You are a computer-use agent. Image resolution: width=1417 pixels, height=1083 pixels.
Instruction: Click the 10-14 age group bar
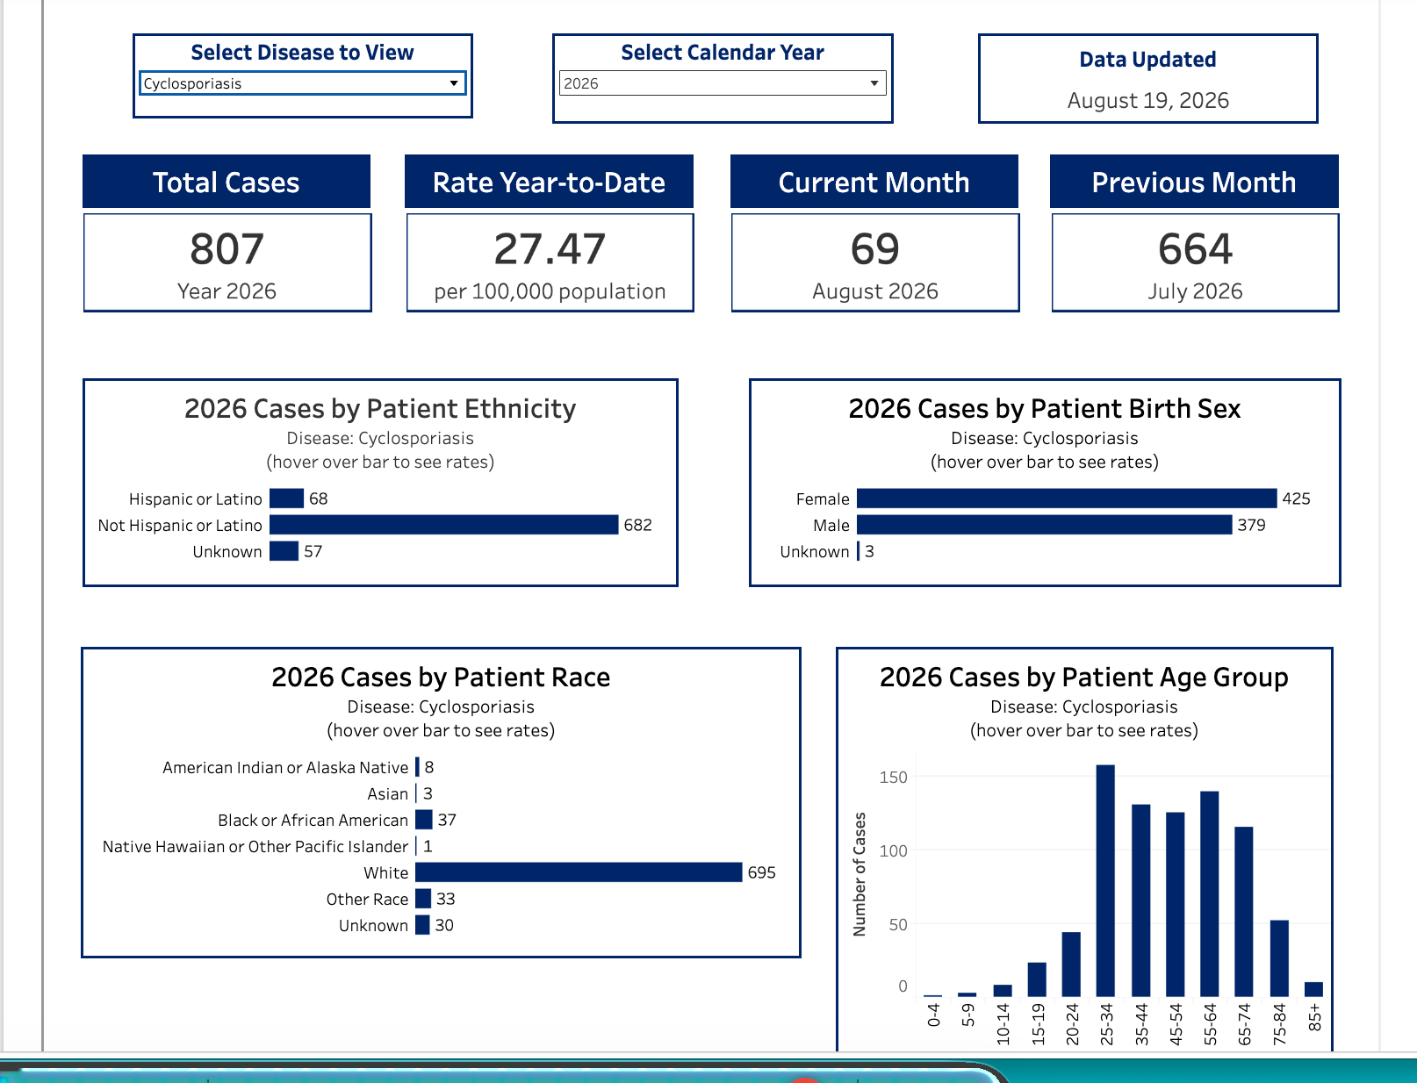point(1003,991)
